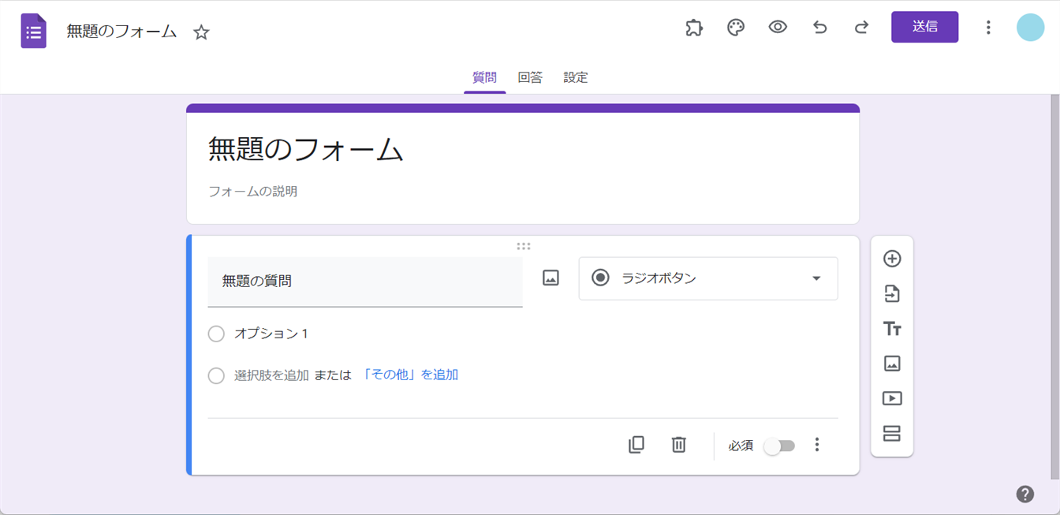This screenshot has width=1060, height=515.
Task: Open the theme customization palette
Action: (x=735, y=28)
